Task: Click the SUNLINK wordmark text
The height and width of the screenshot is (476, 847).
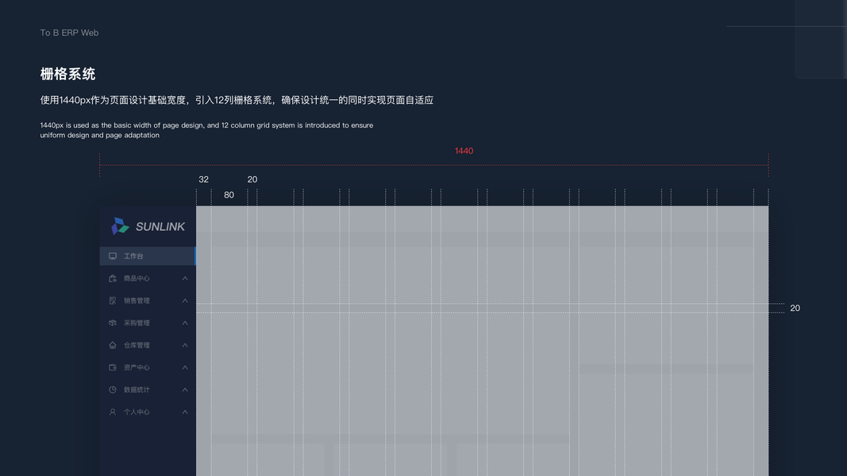Action: pos(160,227)
